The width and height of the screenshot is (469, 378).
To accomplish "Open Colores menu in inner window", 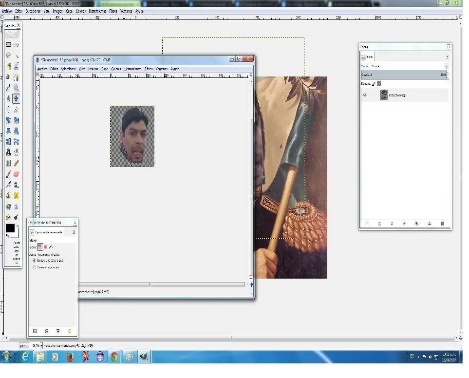I will 116,69.
